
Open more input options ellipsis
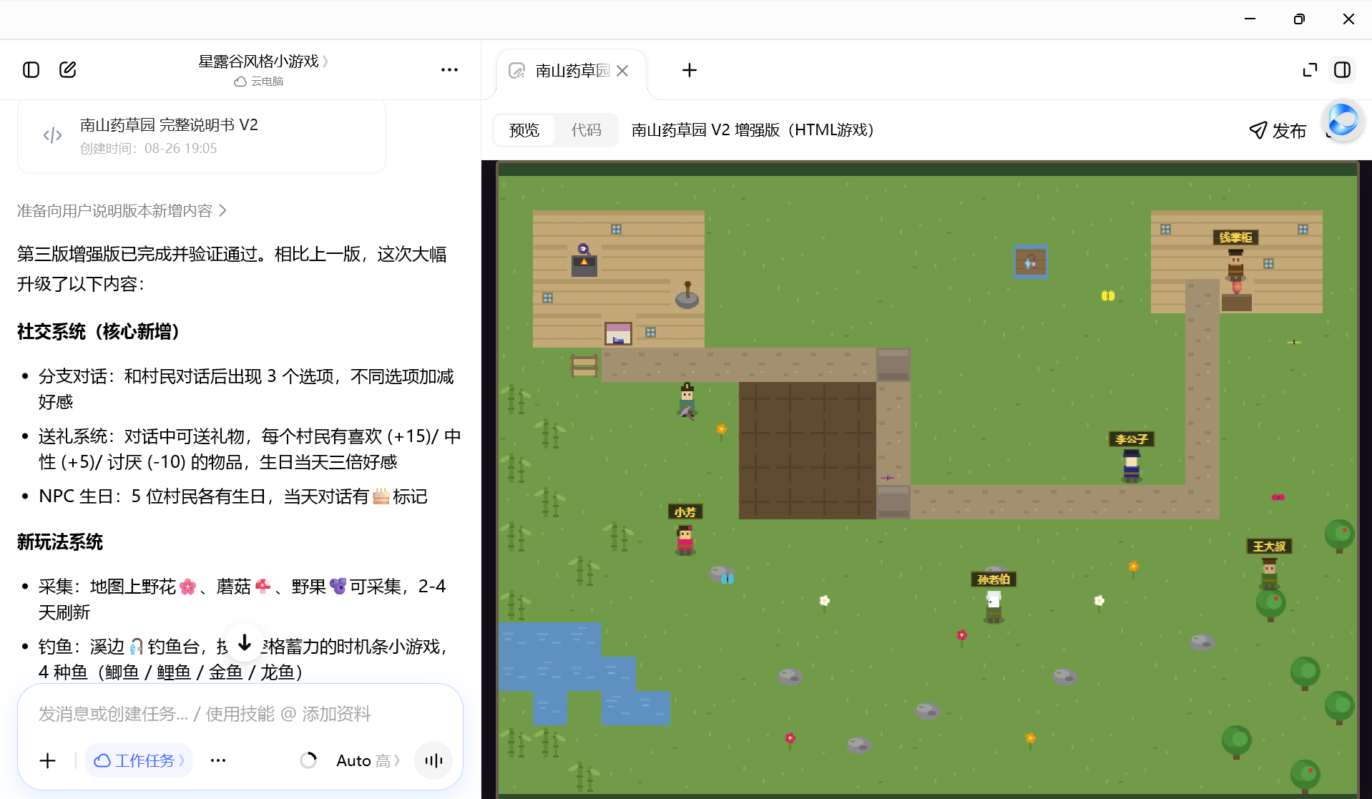218,760
